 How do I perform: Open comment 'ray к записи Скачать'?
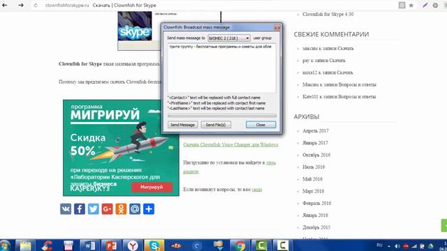coord(323,61)
